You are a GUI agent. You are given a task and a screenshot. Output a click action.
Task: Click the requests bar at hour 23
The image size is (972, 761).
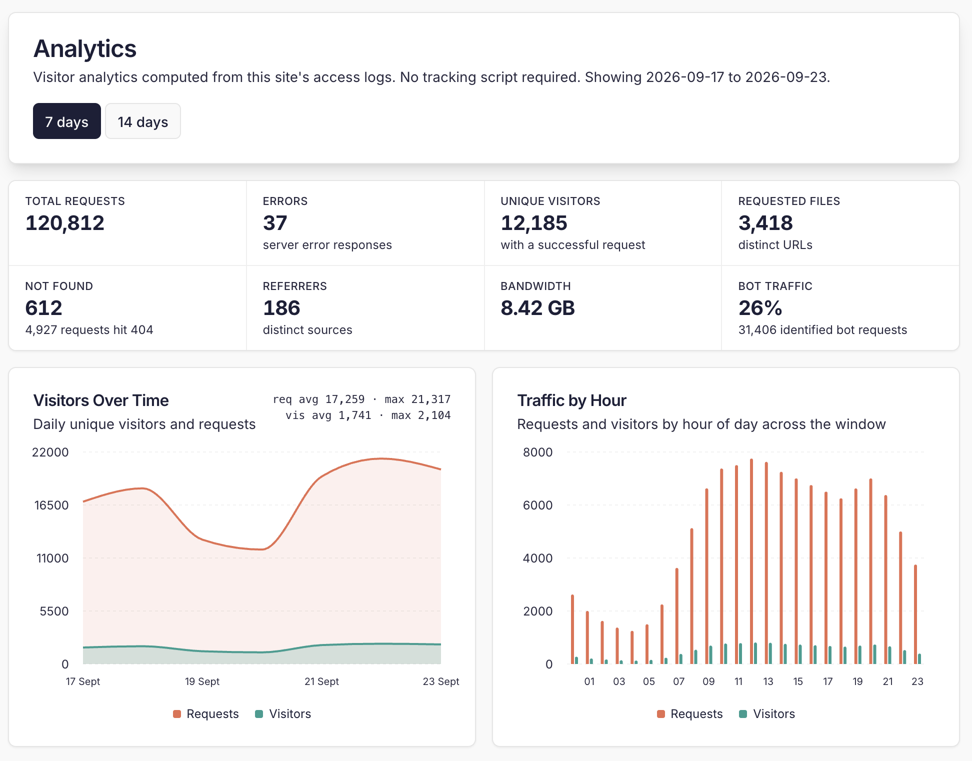(915, 614)
